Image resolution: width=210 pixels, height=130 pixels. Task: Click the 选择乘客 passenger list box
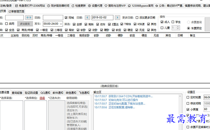11,115
